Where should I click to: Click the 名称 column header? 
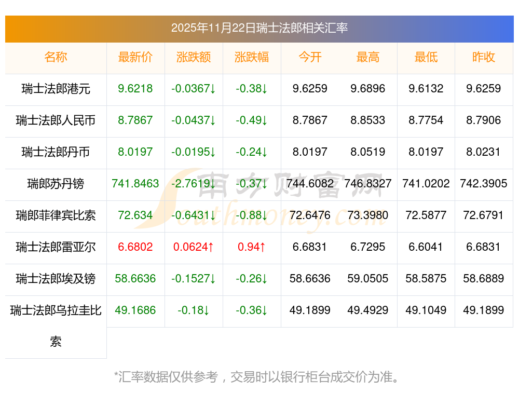click(56, 57)
